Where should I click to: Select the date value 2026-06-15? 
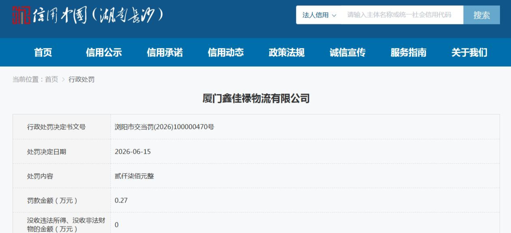133,152
